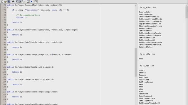
Task: Click OnPlayerEnterCheckpoint in the code editor
Action: (x=29, y=67)
